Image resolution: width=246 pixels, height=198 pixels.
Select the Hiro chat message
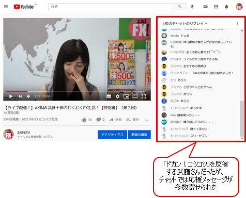(189, 115)
